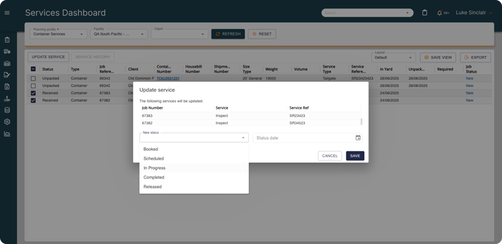
Task: Expand the search box dropdown arrow
Action: 408,13
